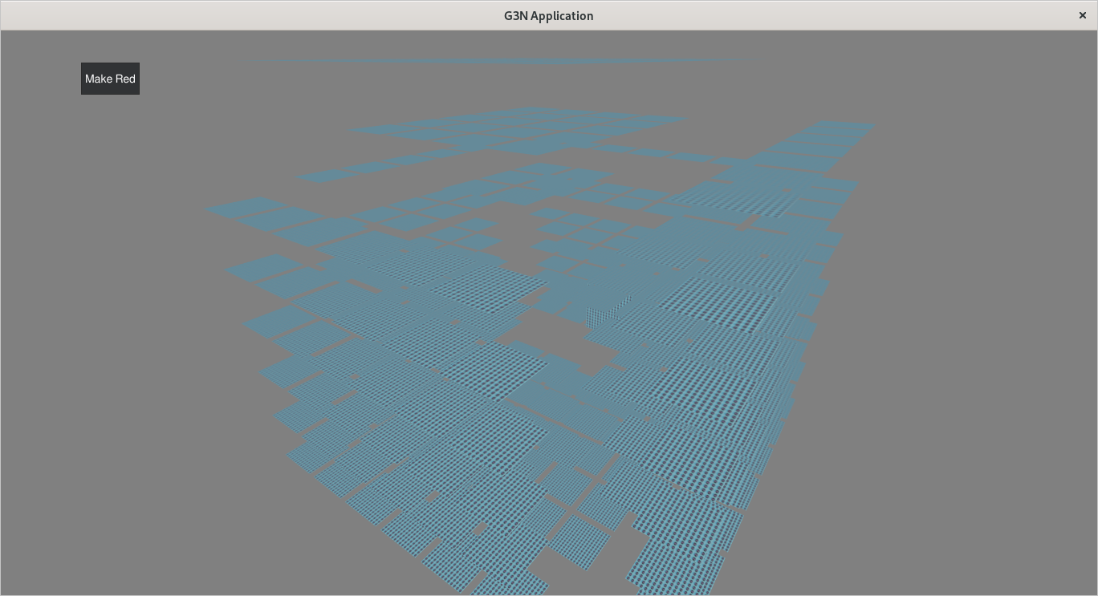Click the Make Red button
1098x596 pixels.
pyautogui.click(x=110, y=79)
